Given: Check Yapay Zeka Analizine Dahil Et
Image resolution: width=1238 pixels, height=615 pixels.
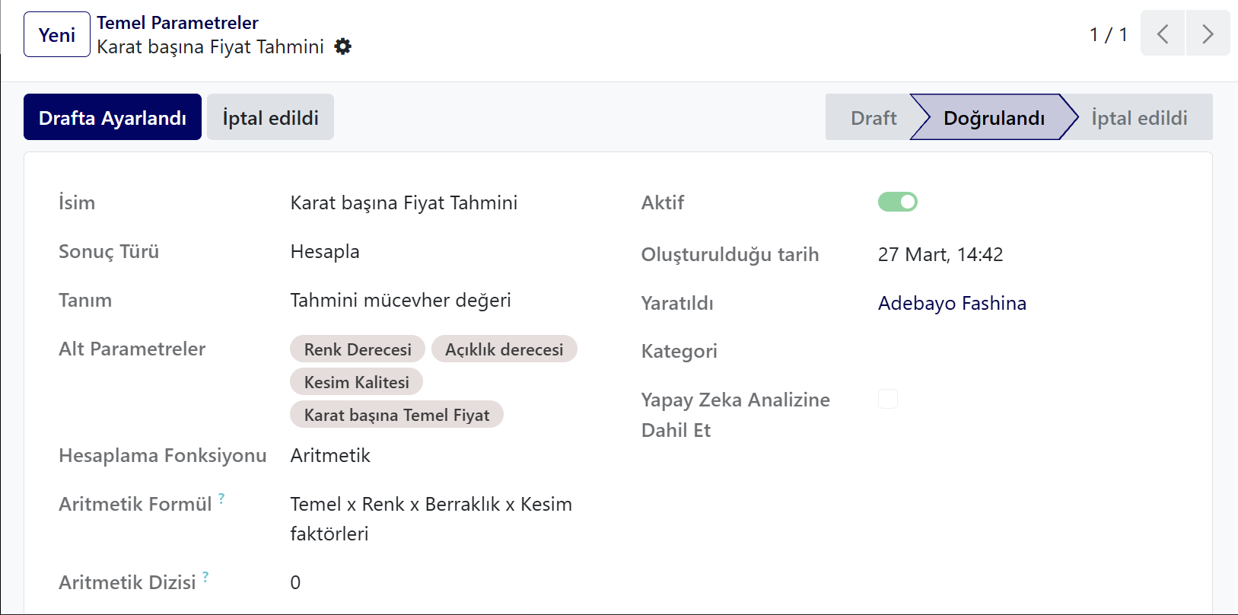Looking at the screenshot, I should click(888, 399).
